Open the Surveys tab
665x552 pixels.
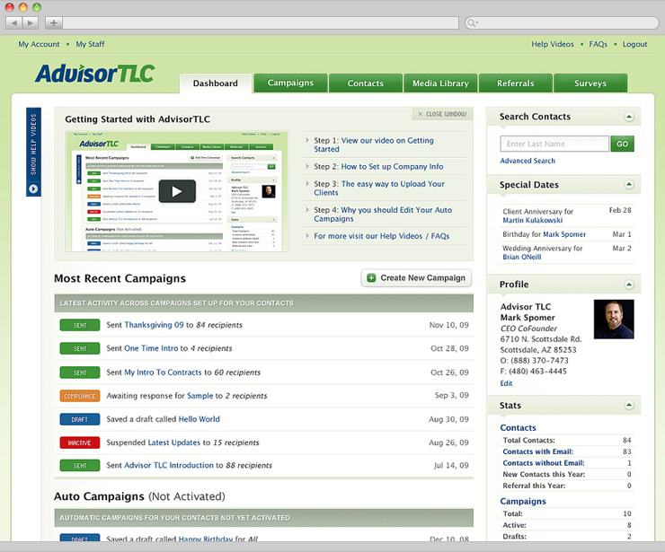point(590,83)
